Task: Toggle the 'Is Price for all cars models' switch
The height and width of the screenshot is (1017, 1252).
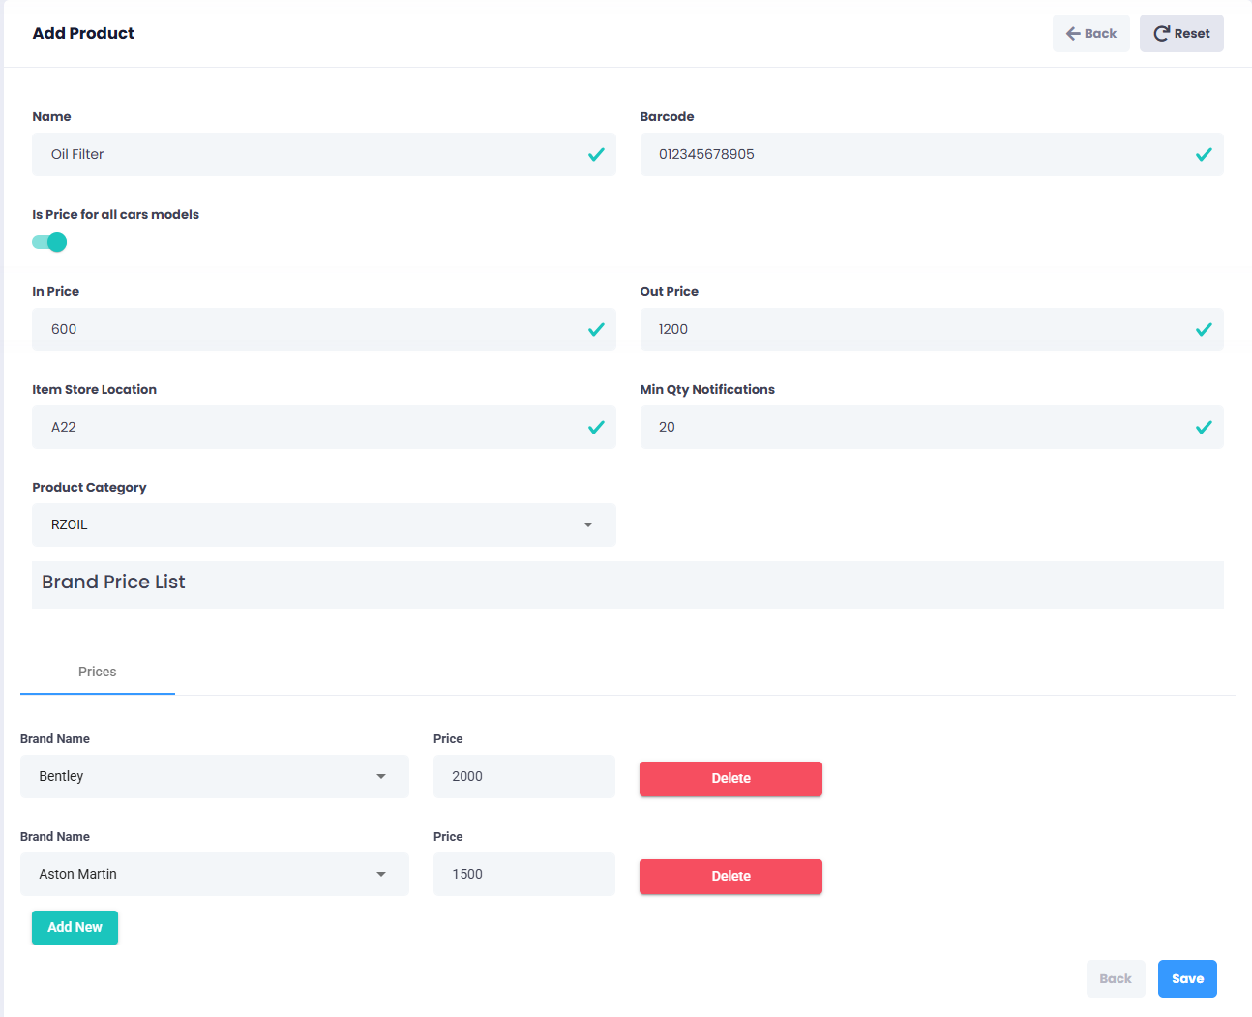Action: coord(50,242)
